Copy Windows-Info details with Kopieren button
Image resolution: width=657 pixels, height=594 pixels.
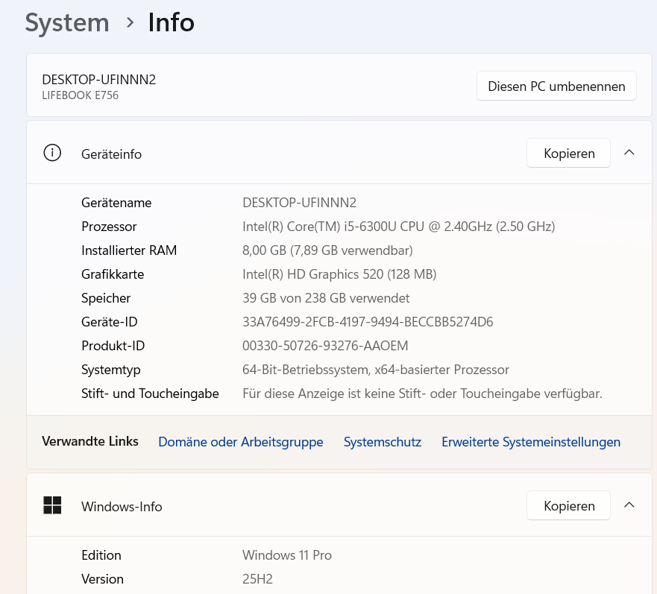[568, 505]
